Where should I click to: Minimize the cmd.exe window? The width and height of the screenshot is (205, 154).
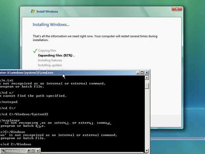point(138,73)
